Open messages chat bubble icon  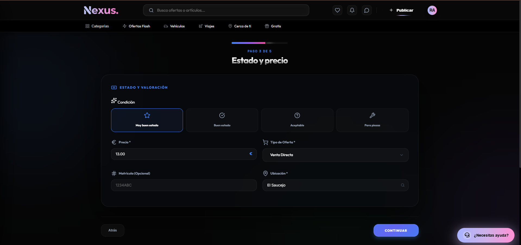click(367, 10)
